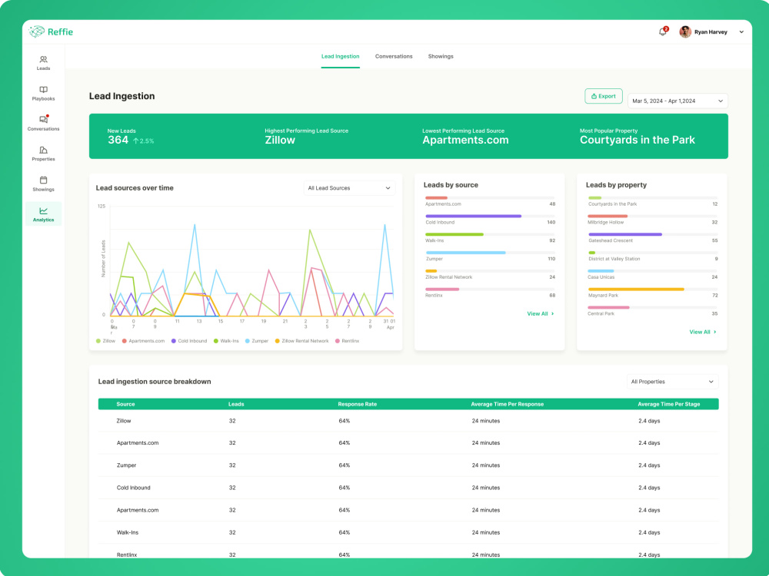Switch to the Conversations tab

point(394,56)
